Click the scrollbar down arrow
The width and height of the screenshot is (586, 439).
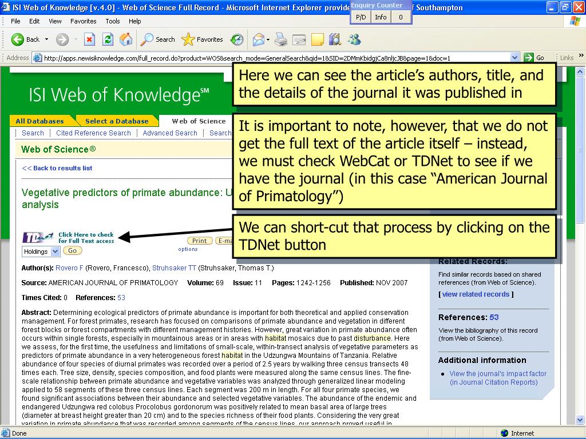pyautogui.click(x=580, y=420)
